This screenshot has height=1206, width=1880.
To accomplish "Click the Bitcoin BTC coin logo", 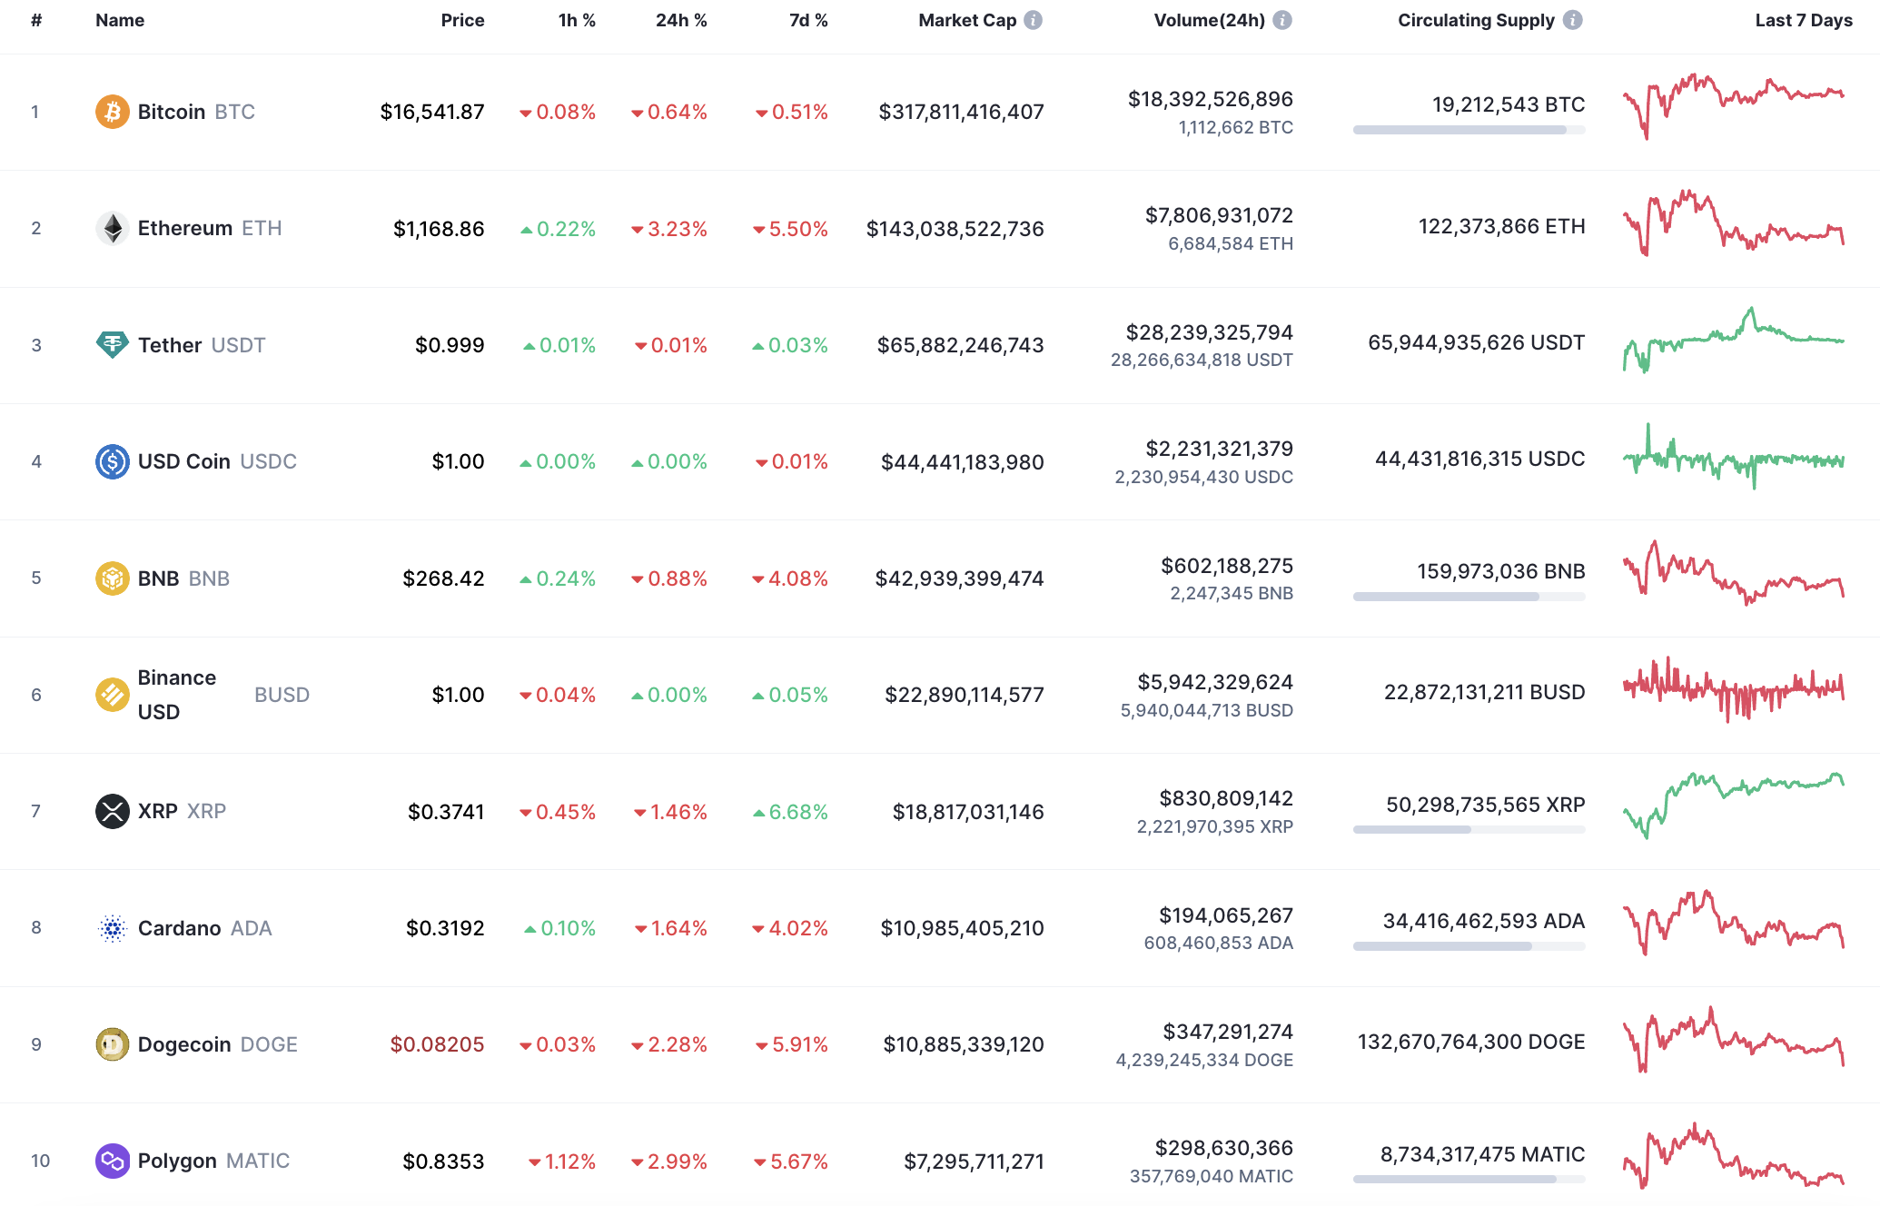I will tap(112, 111).
